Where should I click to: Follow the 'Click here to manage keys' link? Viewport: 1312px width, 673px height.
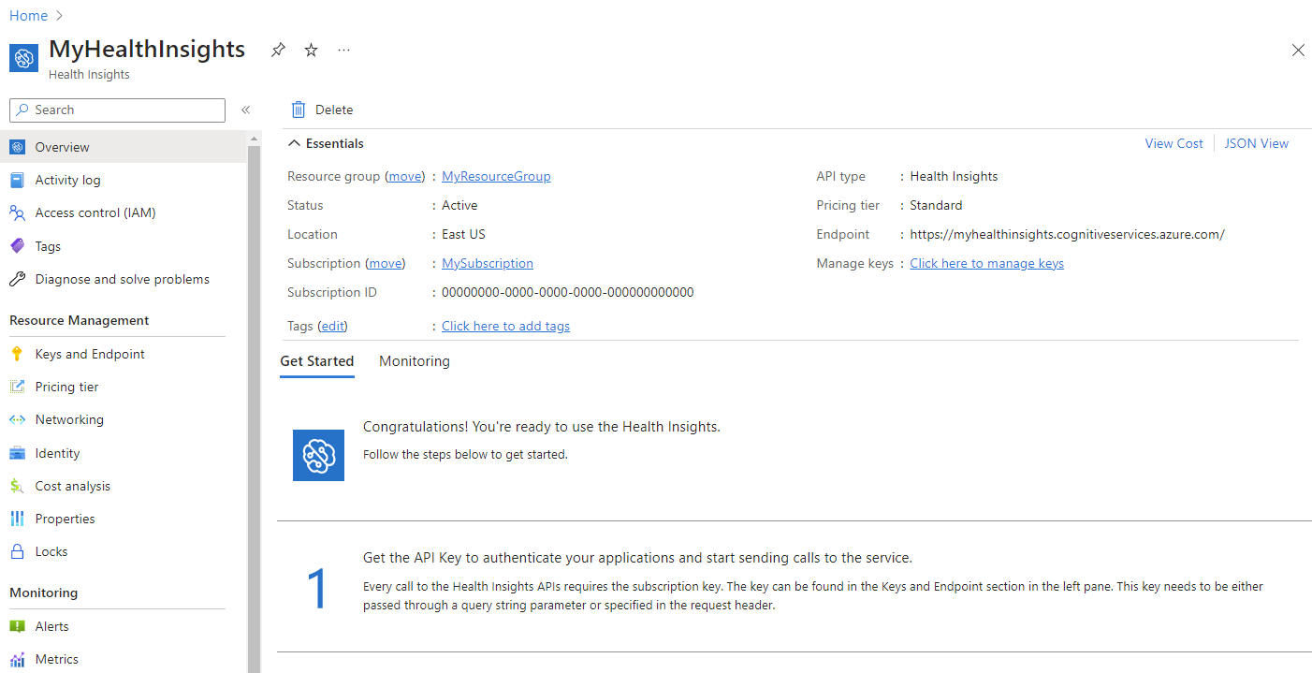987,263
